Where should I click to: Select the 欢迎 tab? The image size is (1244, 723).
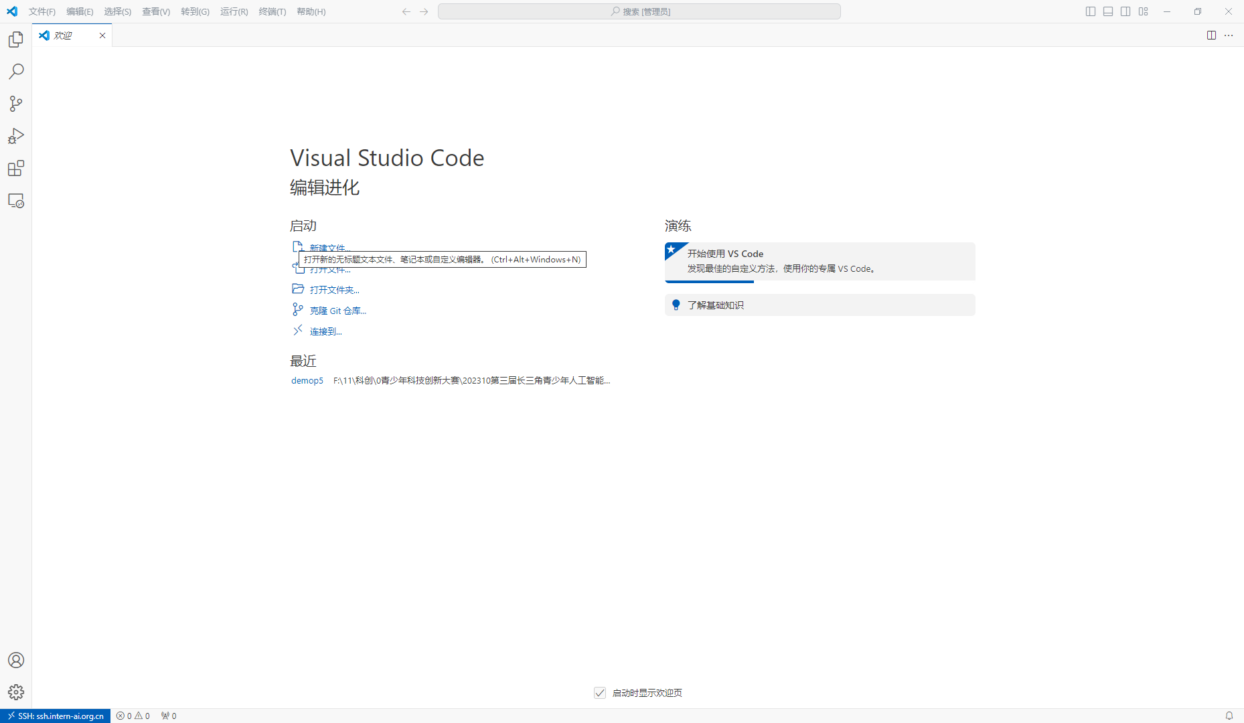[x=72, y=35]
